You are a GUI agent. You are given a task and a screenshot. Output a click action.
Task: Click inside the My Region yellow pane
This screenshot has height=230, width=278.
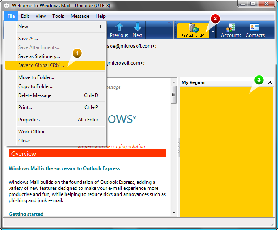point(227,152)
